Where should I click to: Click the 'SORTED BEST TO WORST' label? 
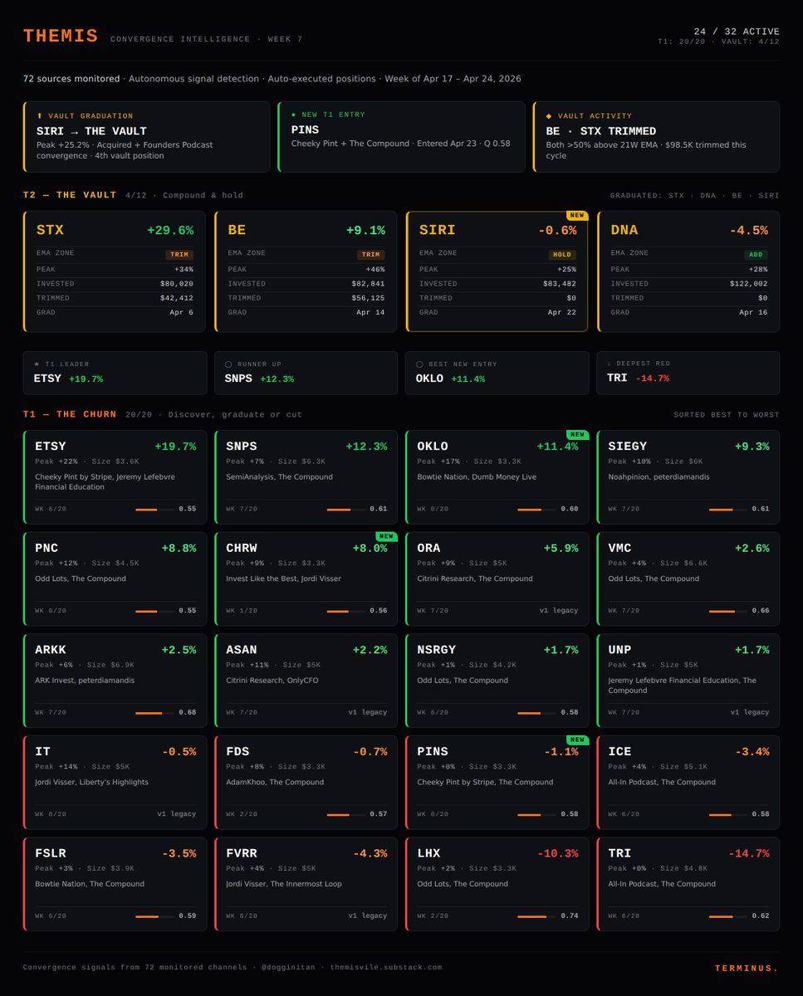[x=727, y=415]
